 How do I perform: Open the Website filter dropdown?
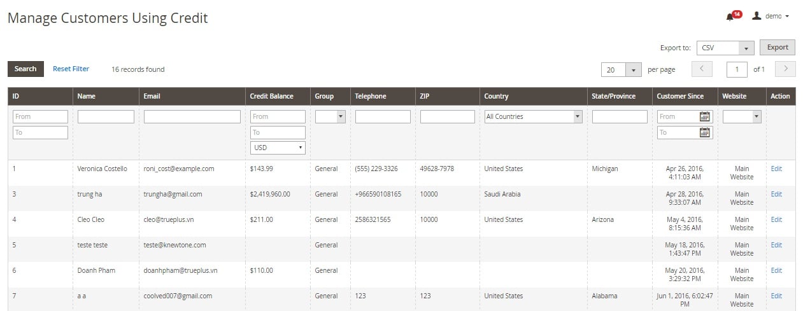click(742, 116)
